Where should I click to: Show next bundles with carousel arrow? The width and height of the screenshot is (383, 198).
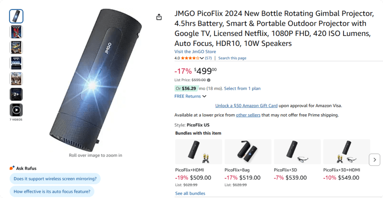(374, 160)
